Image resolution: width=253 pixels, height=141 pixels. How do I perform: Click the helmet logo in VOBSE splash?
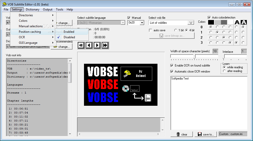(127, 73)
